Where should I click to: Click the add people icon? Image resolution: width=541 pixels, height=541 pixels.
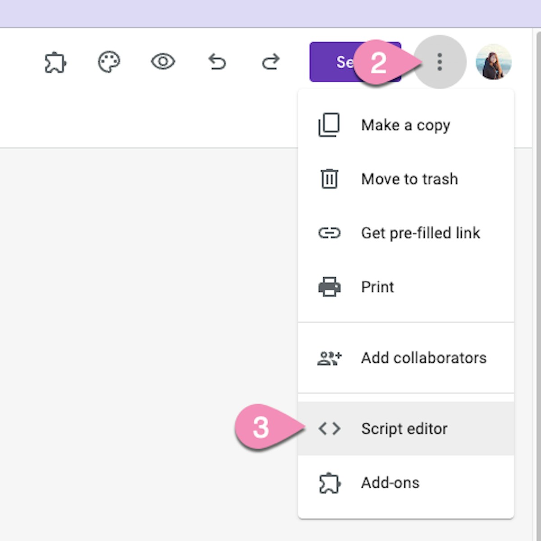coord(329,358)
